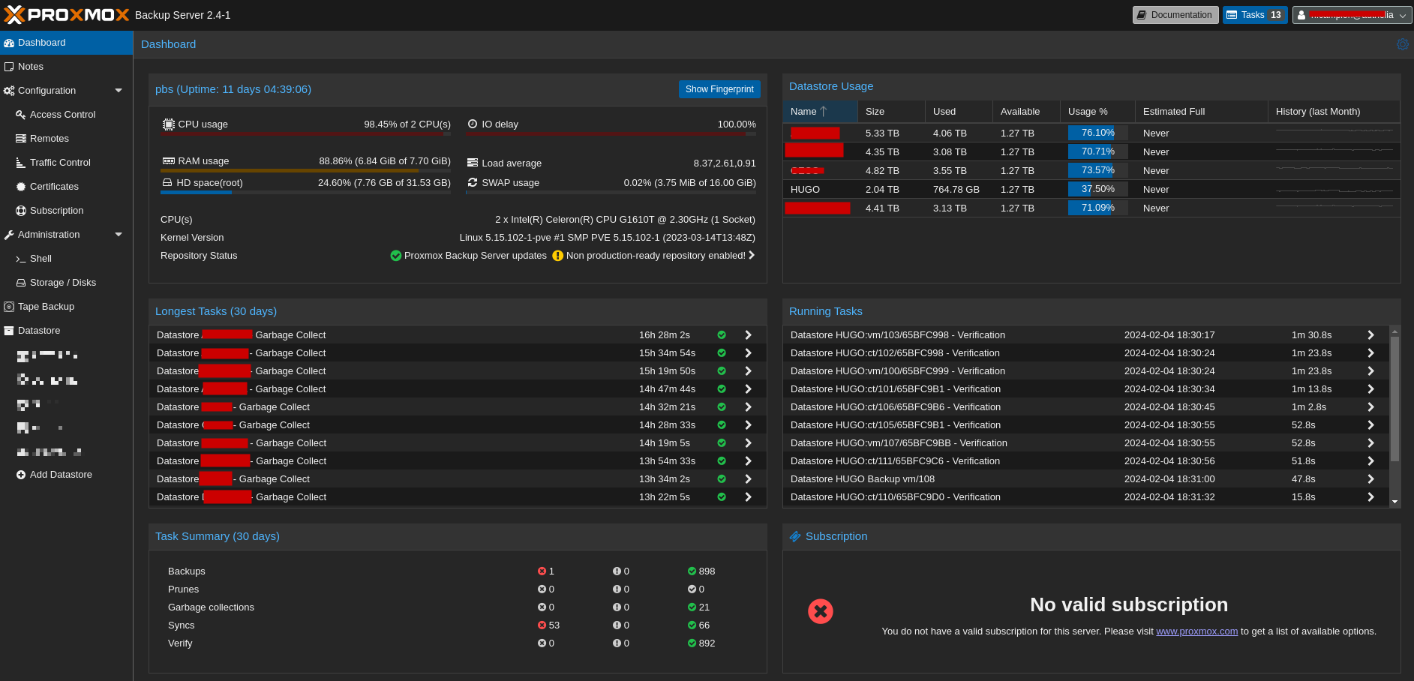Viewport: 1414px width, 681px height.
Task: Click the IO delay clock icon
Action: (x=473, y=124)
